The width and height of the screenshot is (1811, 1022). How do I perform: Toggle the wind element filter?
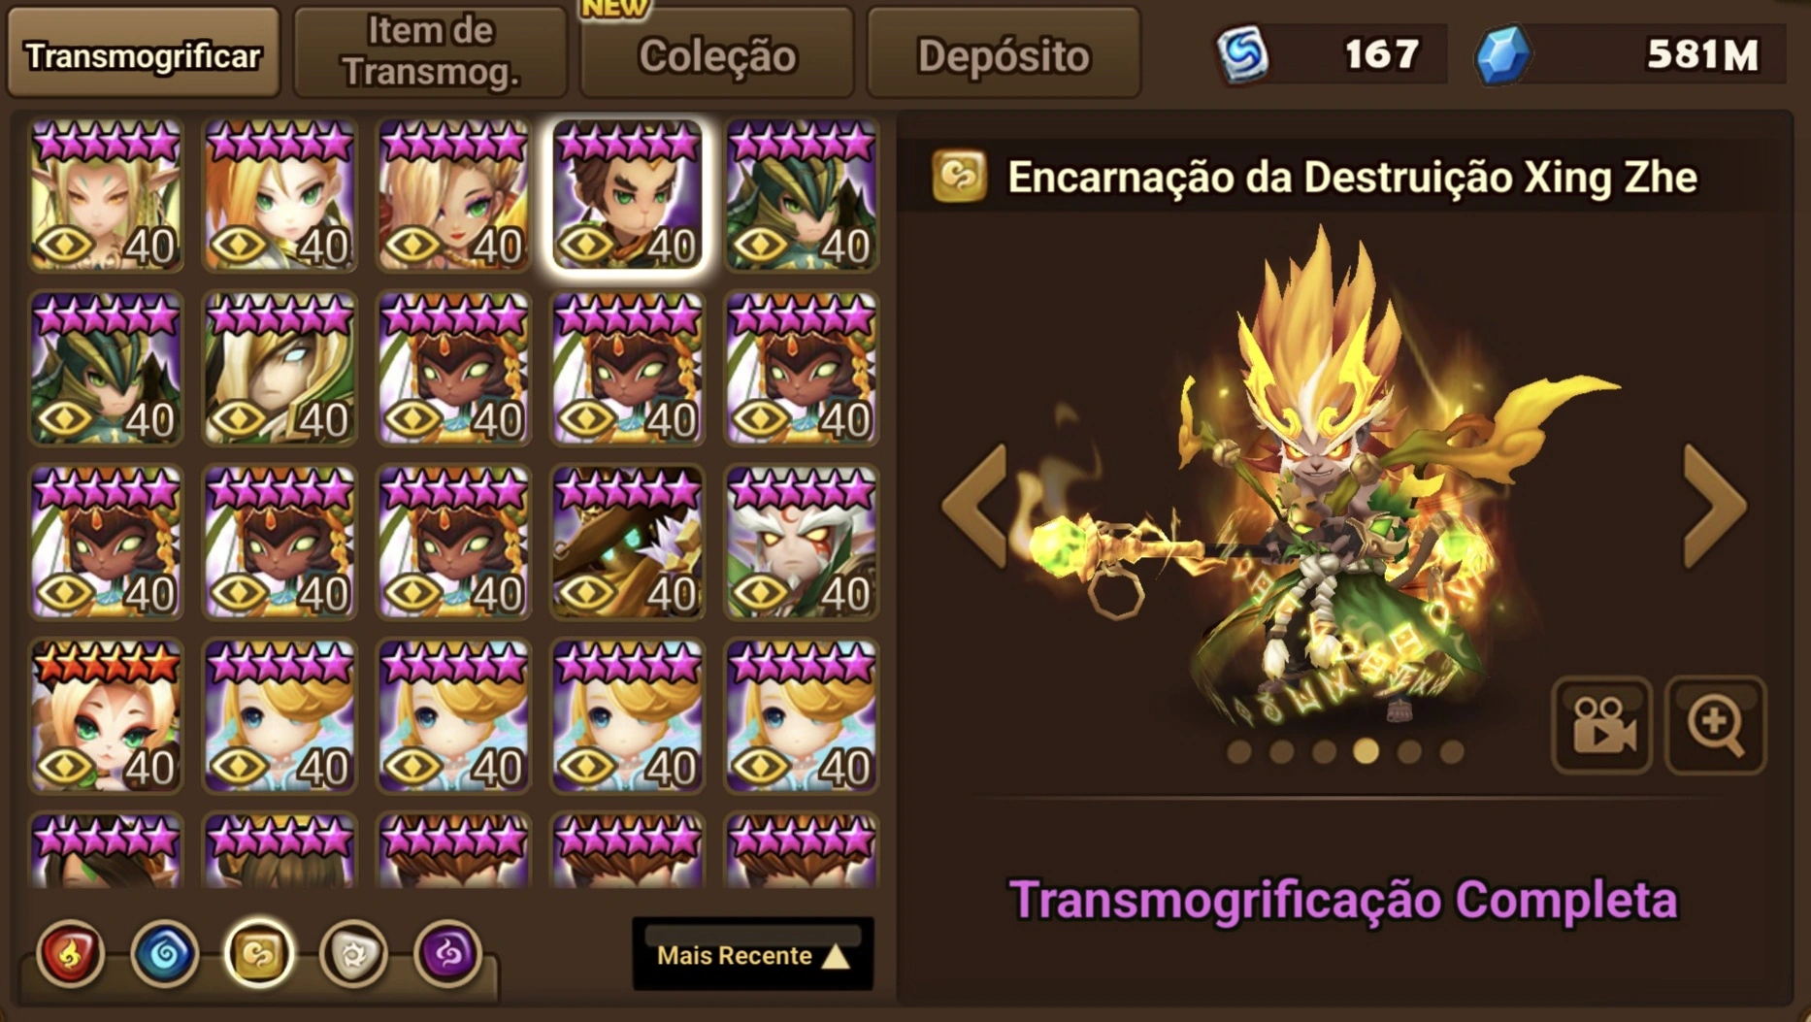point(258,954)
